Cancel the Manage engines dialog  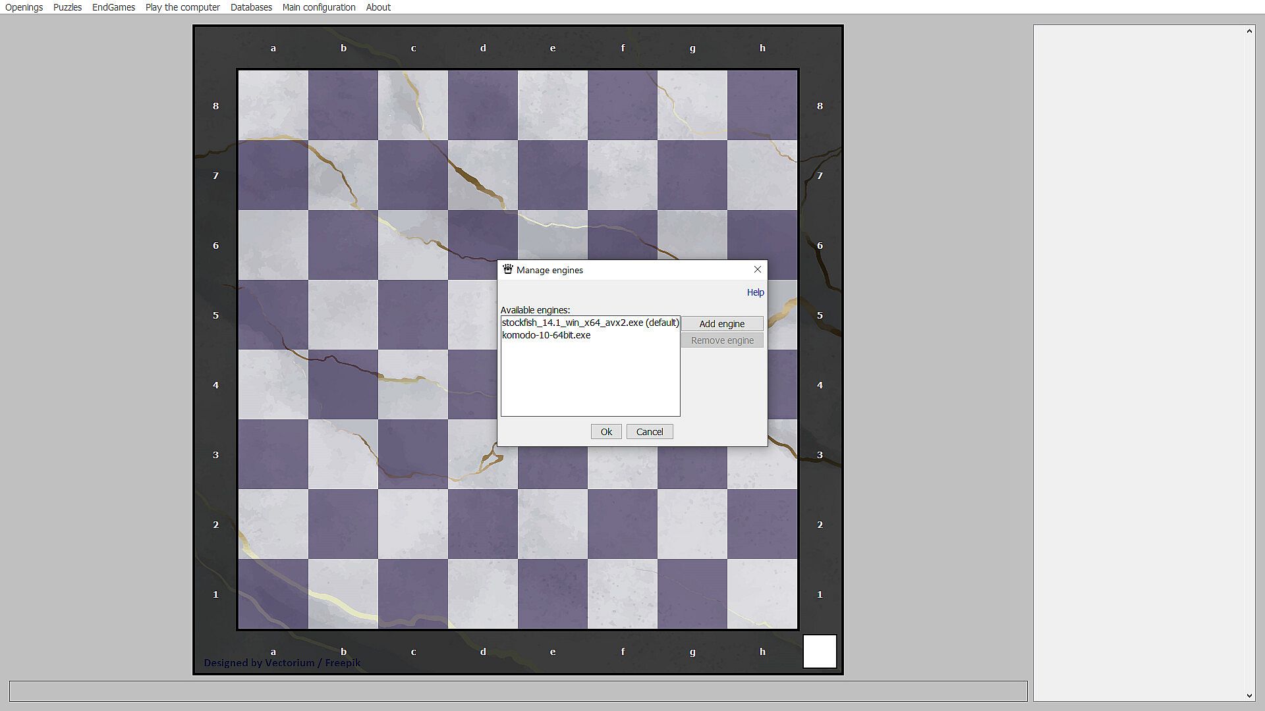pos(649,432)
